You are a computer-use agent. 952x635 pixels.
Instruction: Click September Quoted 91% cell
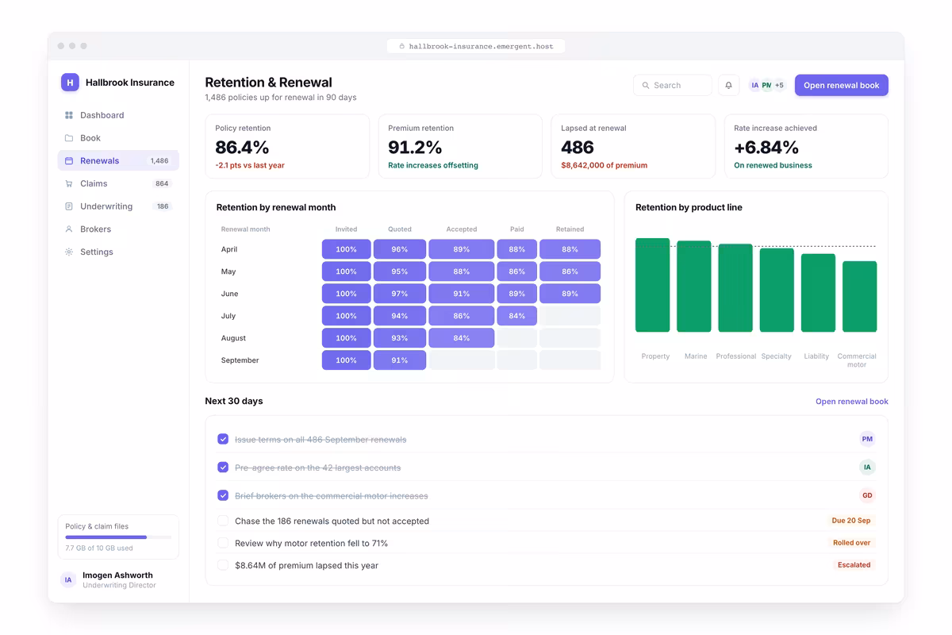point(400,360)
